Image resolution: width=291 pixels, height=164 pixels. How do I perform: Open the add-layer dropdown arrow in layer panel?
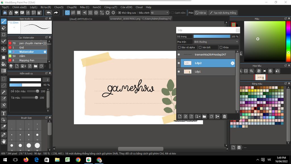[200, 116]
